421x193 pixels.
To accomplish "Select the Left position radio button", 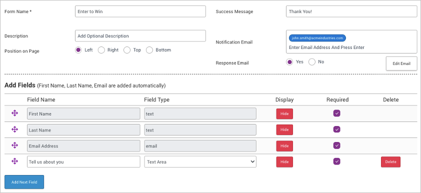I will click(x=78, y=50).
